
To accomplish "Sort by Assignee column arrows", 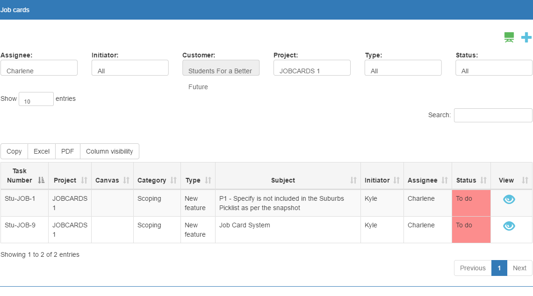I will (x=445, y=180).
